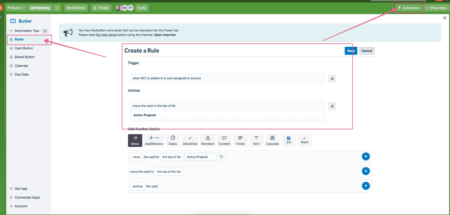The height and width of the screenshot is (215, 450).
Task: Open the board picker icon beside Active Projects
Action: point(221,157)
